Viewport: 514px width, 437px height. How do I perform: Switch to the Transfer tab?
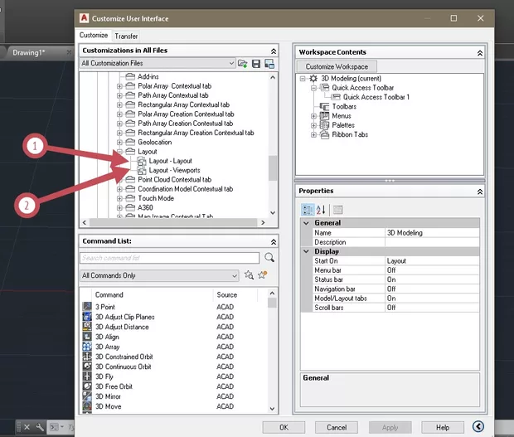click(x=126, y=36)
